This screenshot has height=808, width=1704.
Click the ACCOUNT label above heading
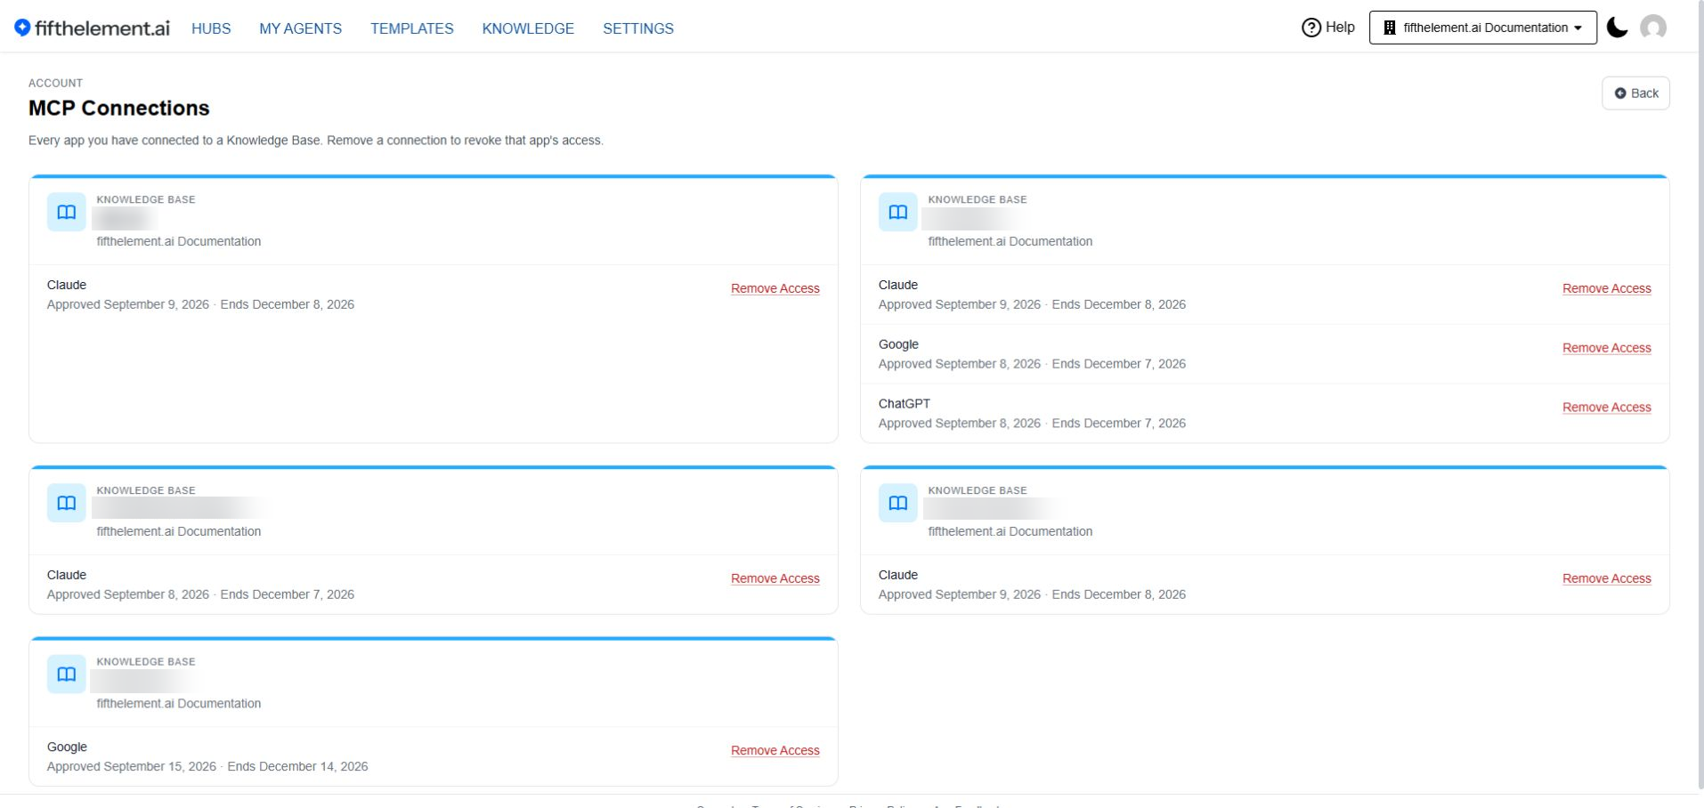click(x=55, y=83)
